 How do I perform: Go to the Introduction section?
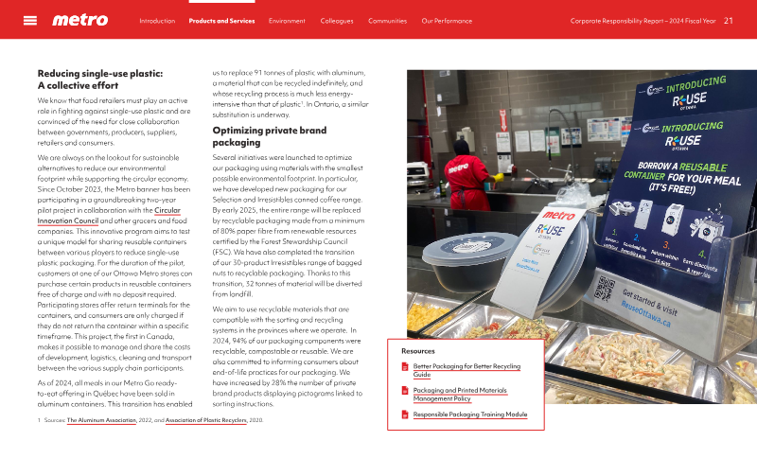157,21
